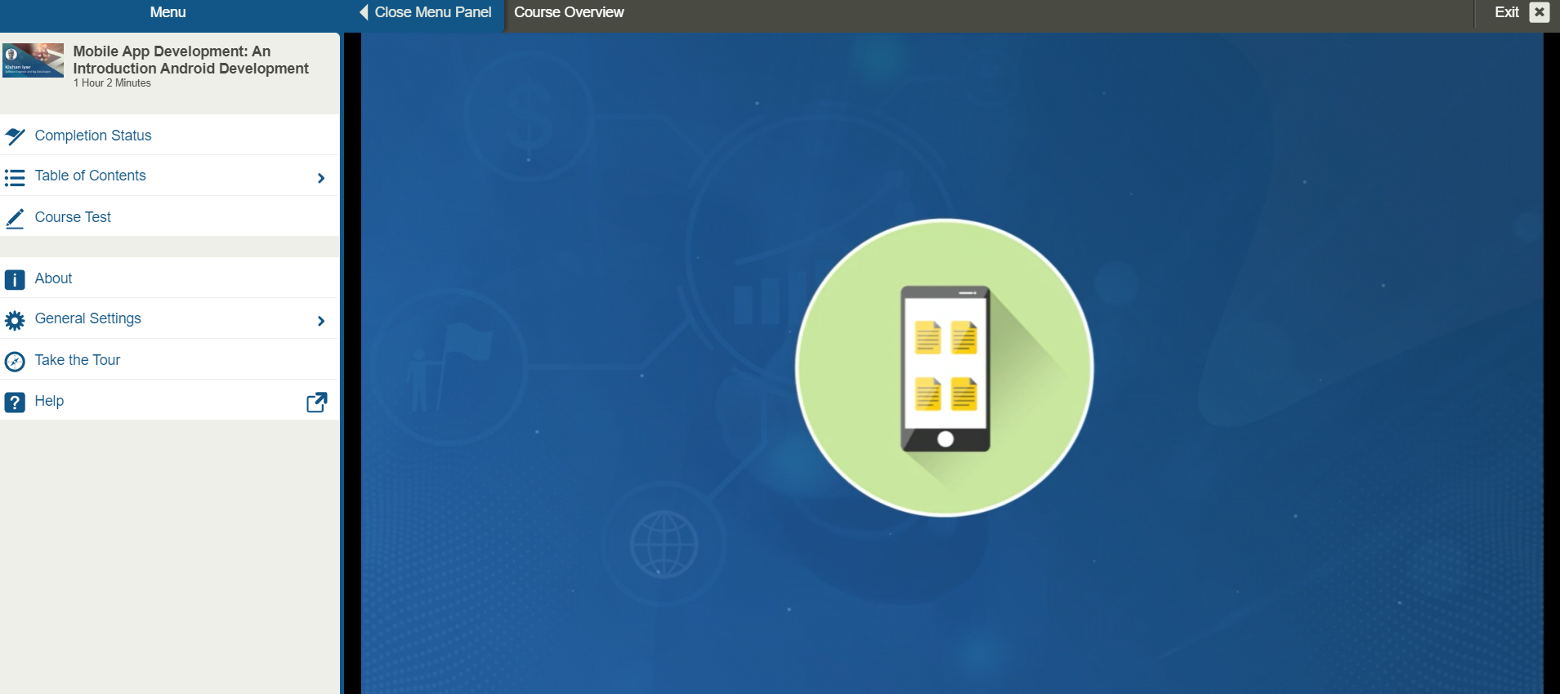This screenshot has height=694, width=1560.
Task: Expand the Table of Contents chevron
Action: (321, 178)
